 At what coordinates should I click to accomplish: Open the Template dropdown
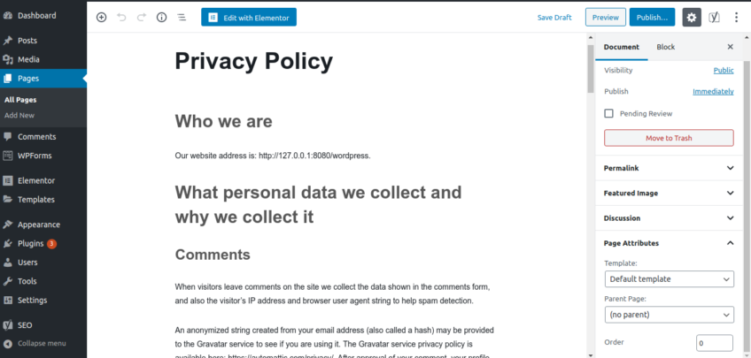[x=669, y=279]
